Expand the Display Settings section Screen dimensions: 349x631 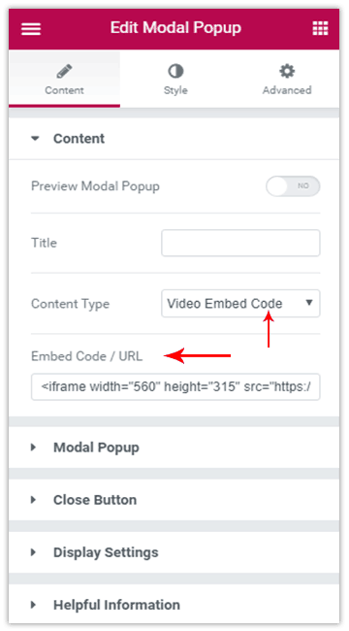pos(174,552)
